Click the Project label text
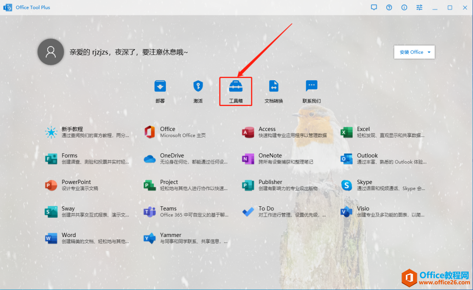 (x=169, y=182)
